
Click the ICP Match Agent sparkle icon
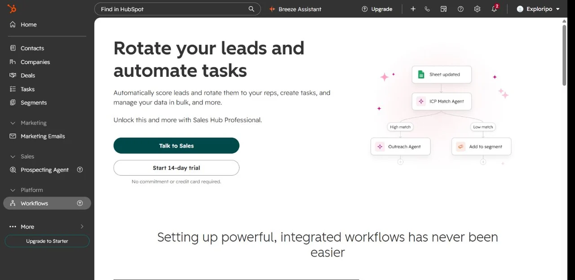[421, 102]
